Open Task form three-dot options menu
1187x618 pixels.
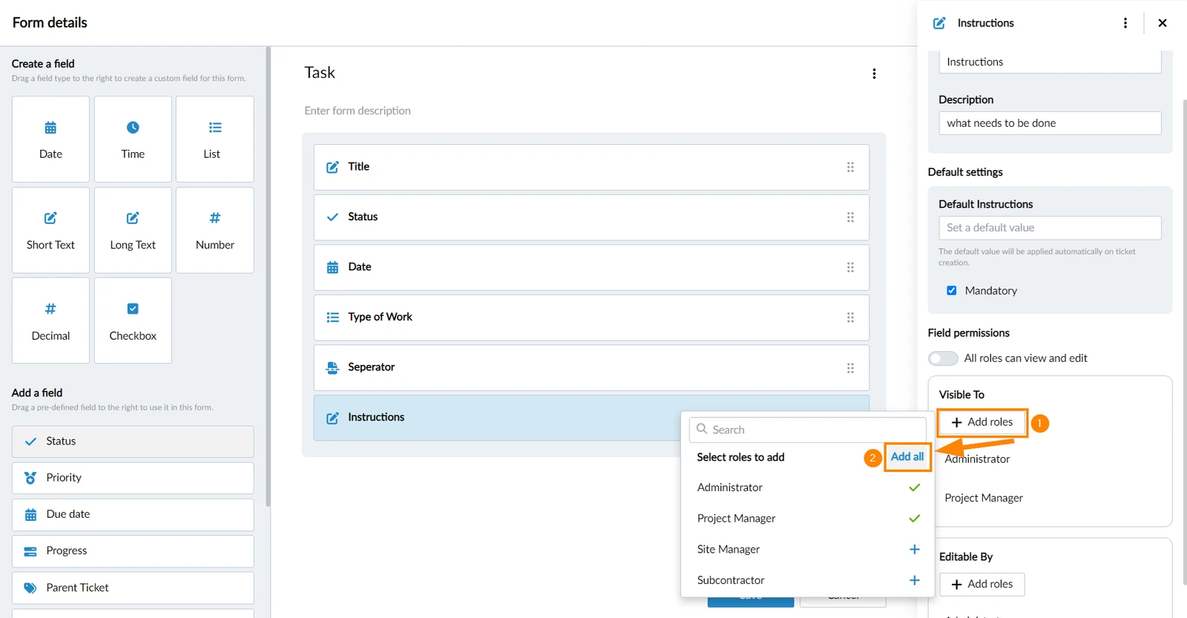[x=874, y=73]
